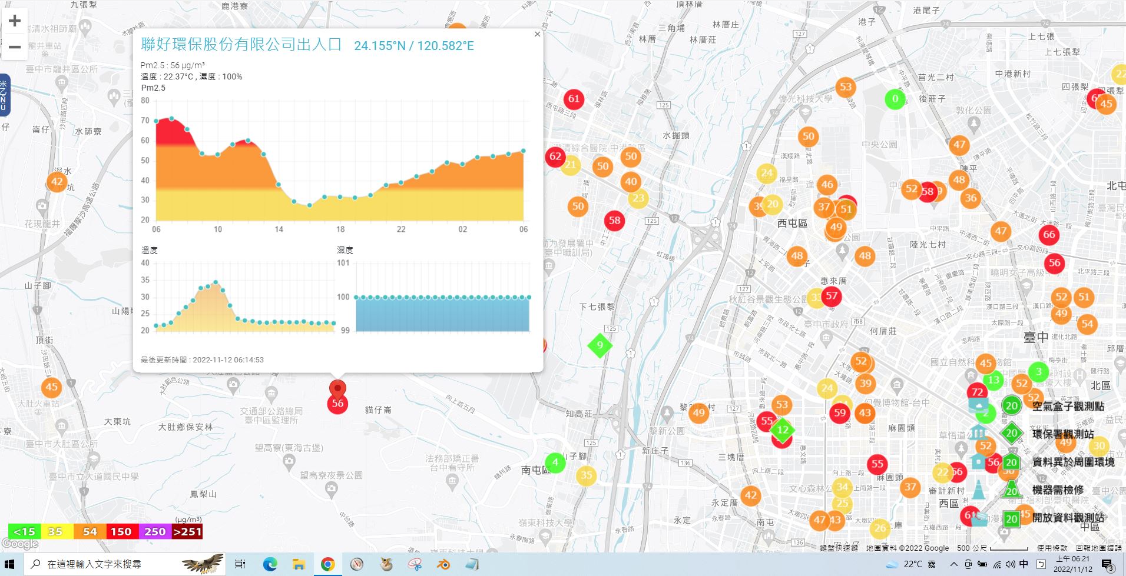Toggle 環保署觀測站 legend entry
Image resolution: width=1126 pixels, height=576 pixels.
pyautogui.click(x=1063, y=434)
